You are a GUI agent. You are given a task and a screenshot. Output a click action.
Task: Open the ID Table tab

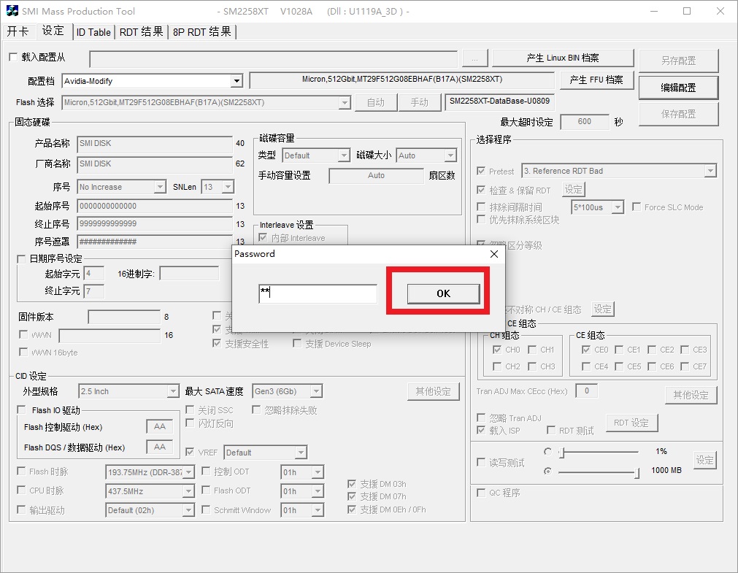pyautogui.click(x=93, y=32)
